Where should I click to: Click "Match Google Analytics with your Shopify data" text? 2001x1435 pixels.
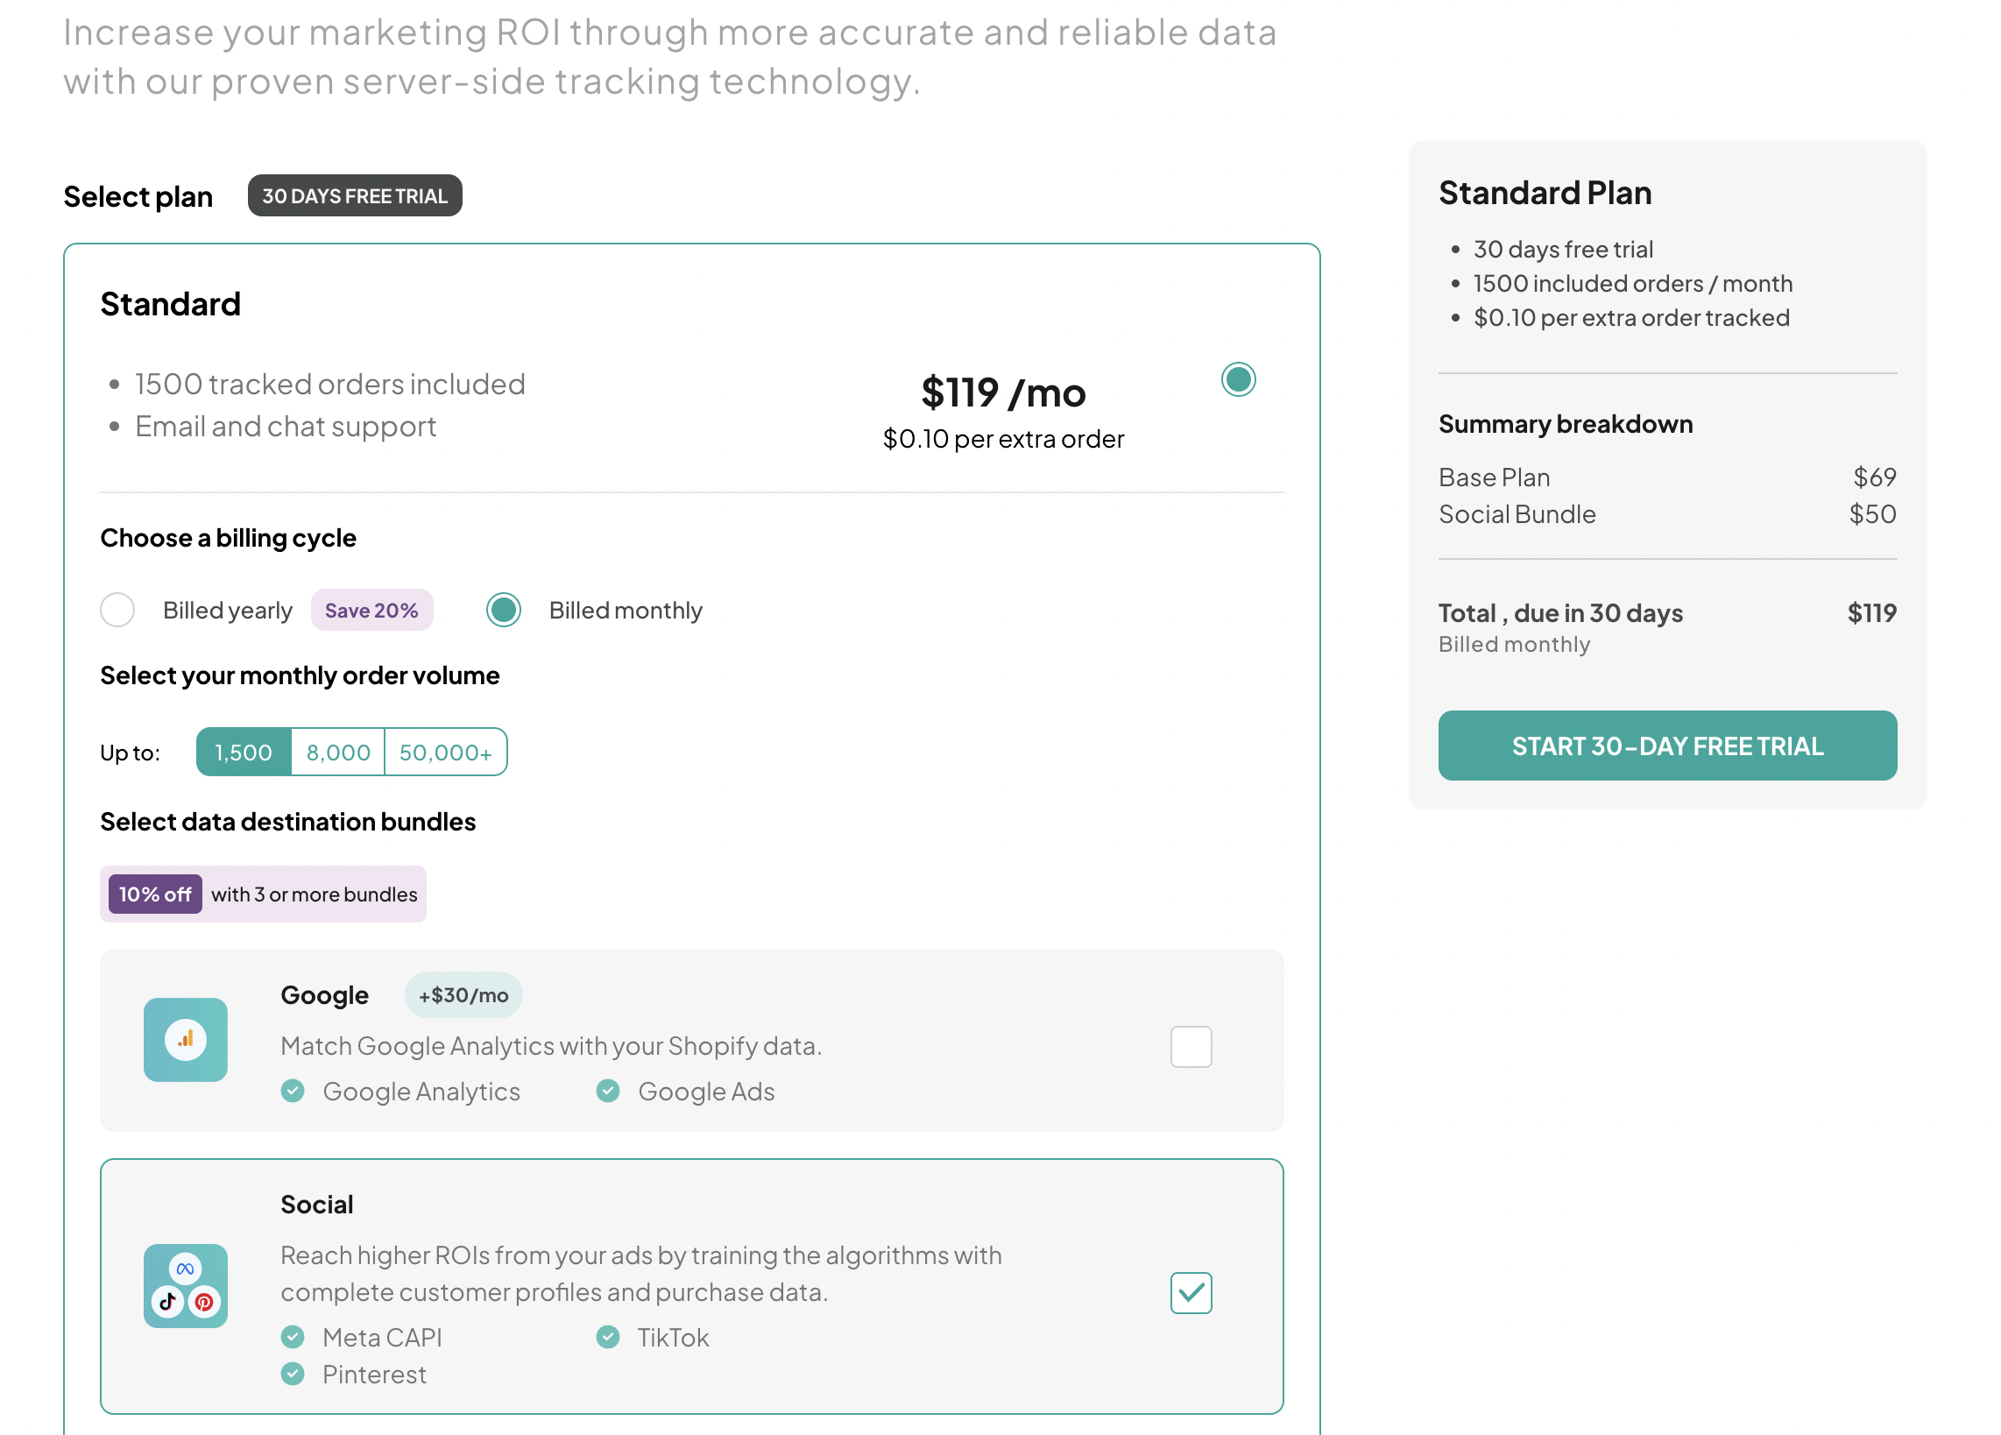pos(551,1045)
